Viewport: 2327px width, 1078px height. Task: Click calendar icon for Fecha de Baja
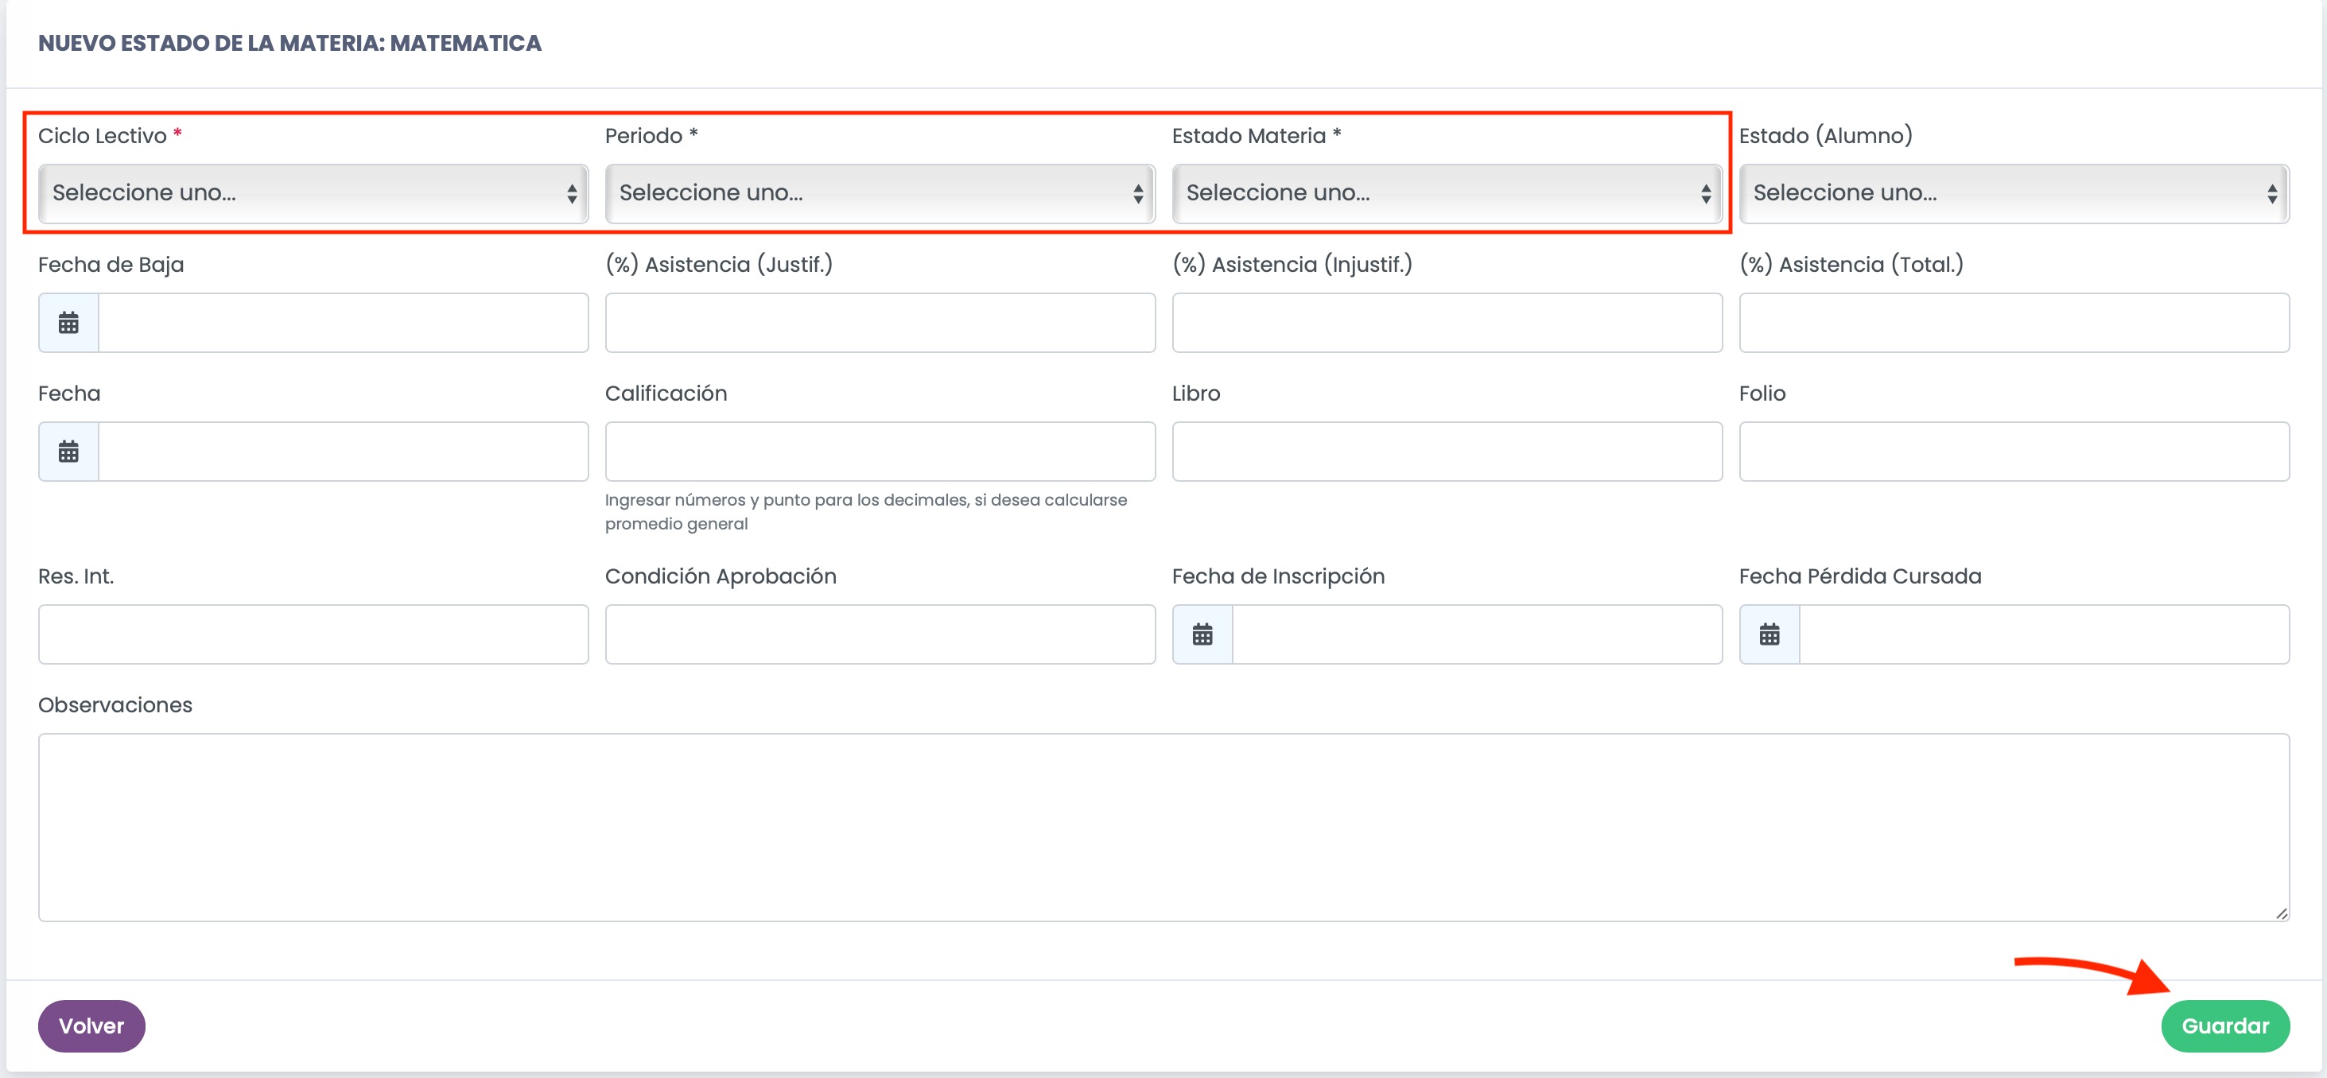click(x=68, y=322)
